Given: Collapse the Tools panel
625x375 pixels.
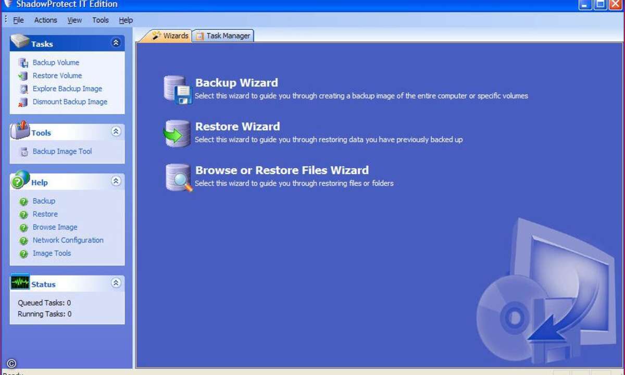Looking at the screenshot, I should (116, 131).
